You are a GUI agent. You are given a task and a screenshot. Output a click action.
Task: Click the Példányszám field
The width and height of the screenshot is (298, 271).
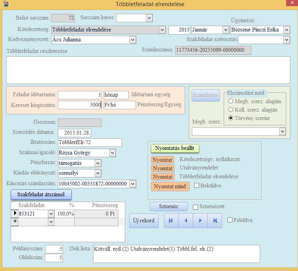(54, 249)
